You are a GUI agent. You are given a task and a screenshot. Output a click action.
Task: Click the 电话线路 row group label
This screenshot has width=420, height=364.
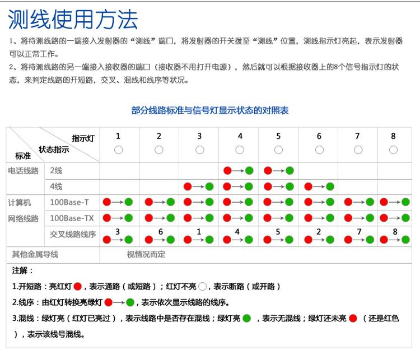tap(24, 171)
